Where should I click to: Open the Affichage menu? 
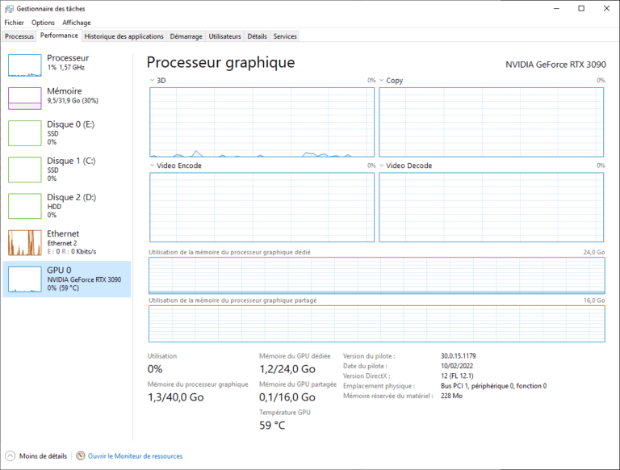[x=77, y=23]
